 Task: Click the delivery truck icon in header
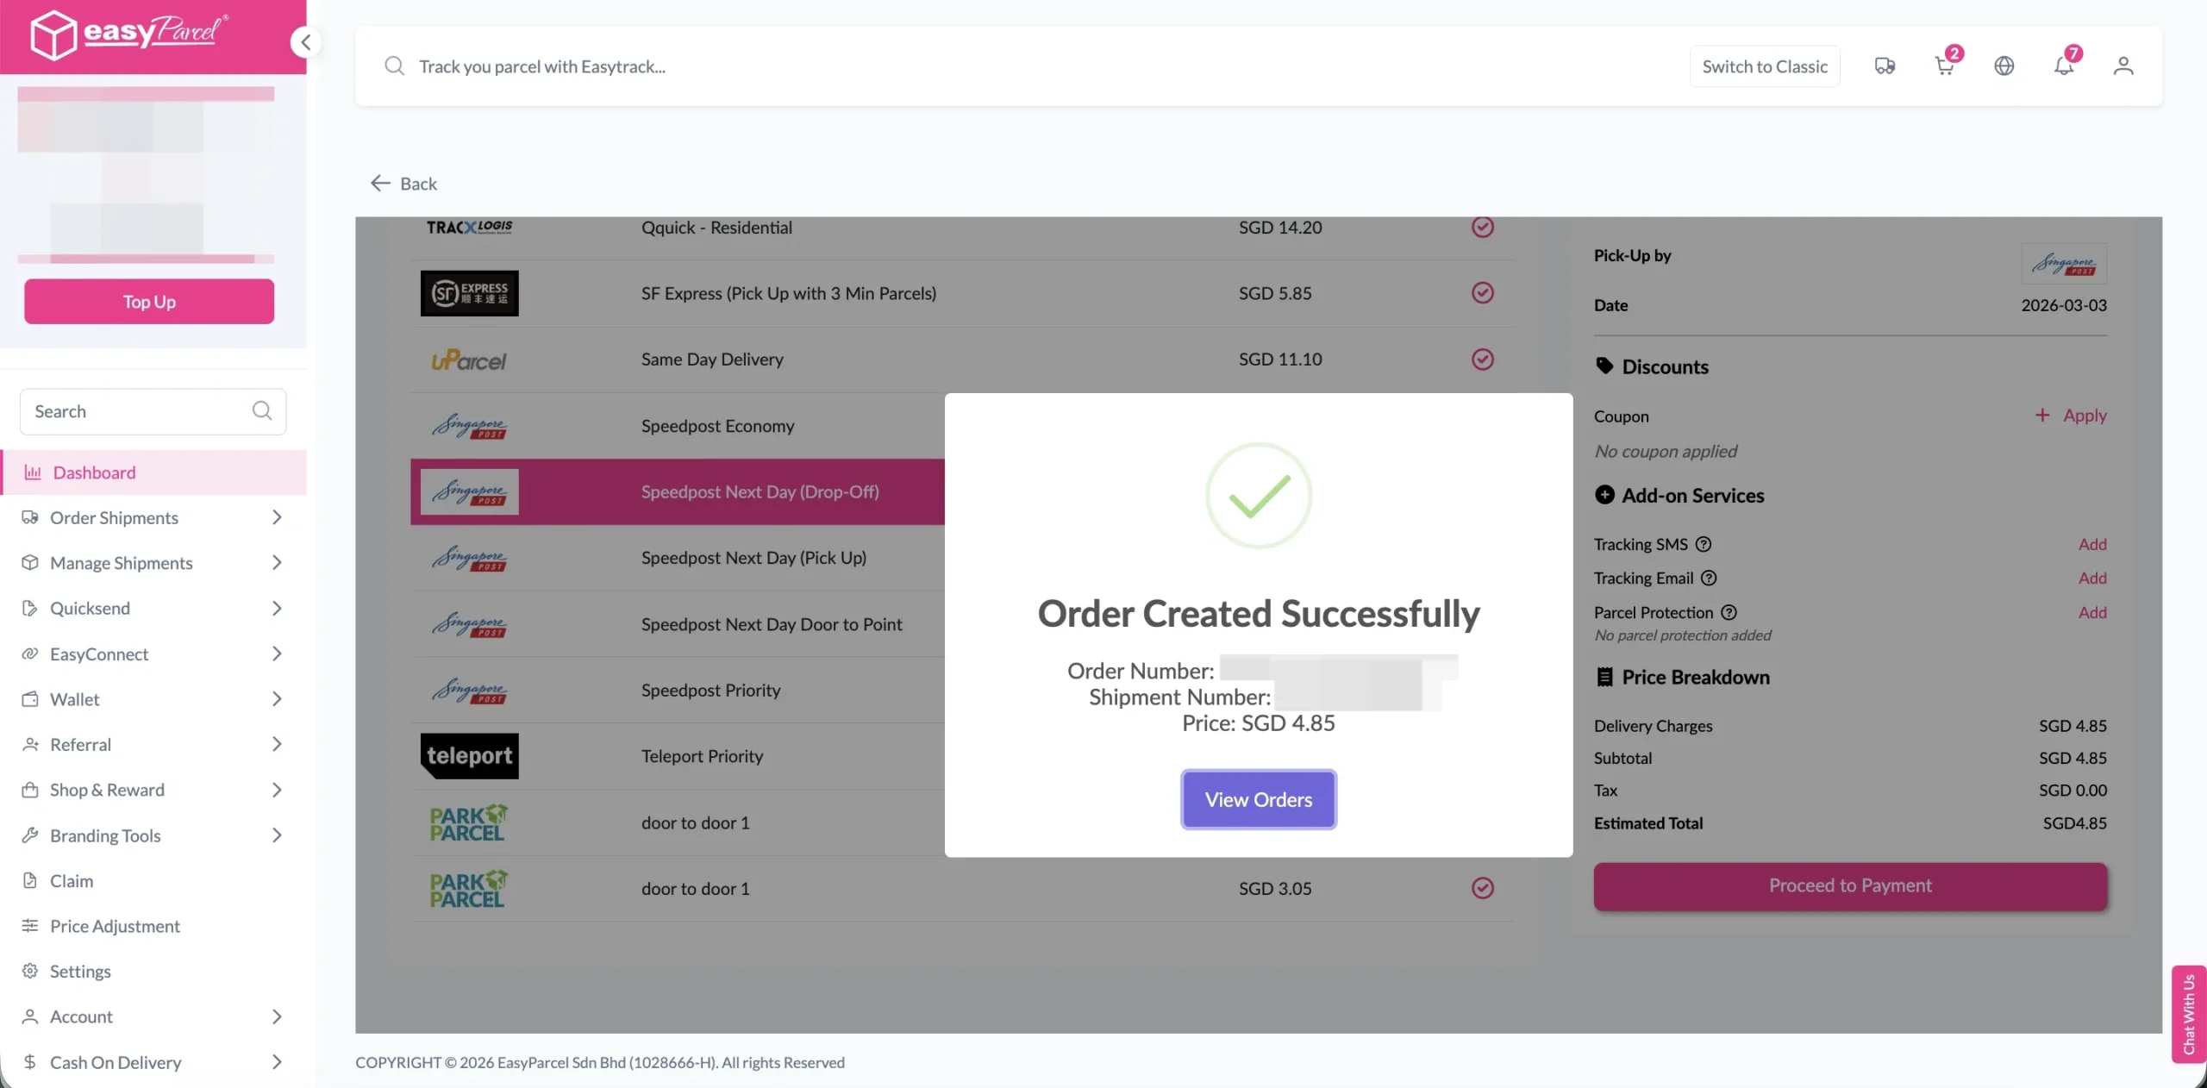[x=1885, y=66]
